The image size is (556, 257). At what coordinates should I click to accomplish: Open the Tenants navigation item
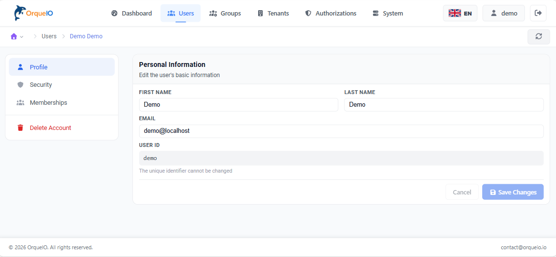pos(273,14)
